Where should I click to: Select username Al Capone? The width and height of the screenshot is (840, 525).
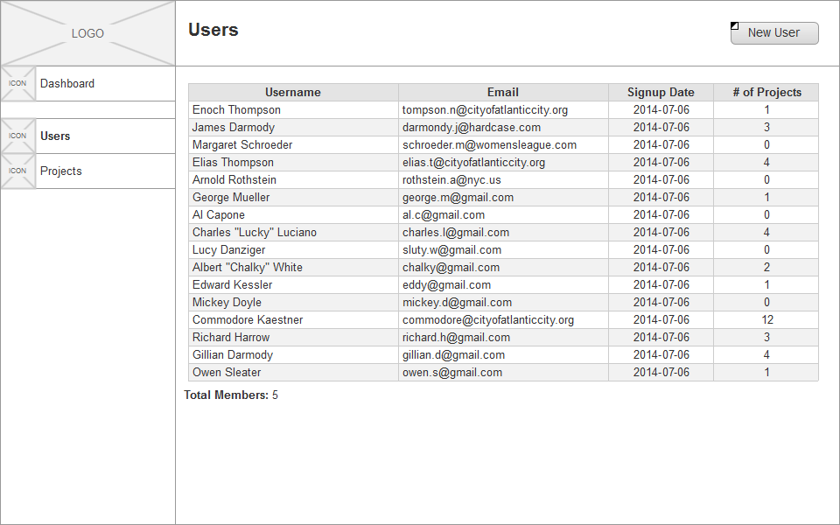tap(219, 215)
